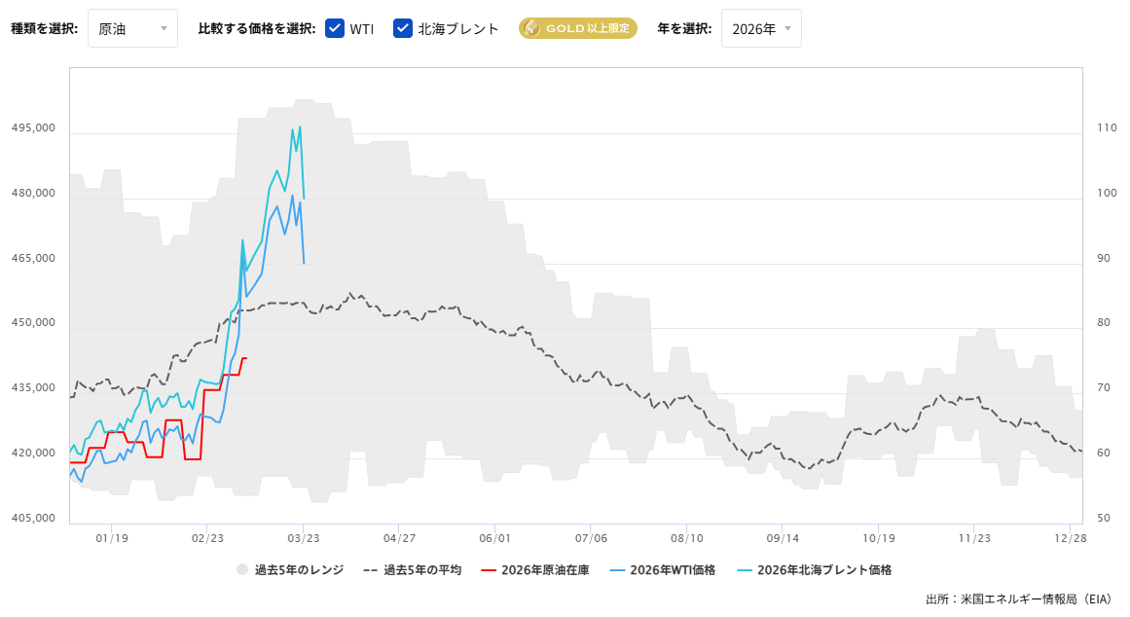Click the blue 2026年WTI価格 legend marker

pyautogui.click(x=617, y=569)
